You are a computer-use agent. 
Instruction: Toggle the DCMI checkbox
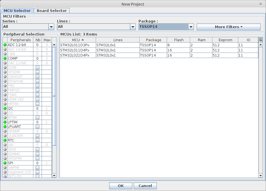[38, 67]
